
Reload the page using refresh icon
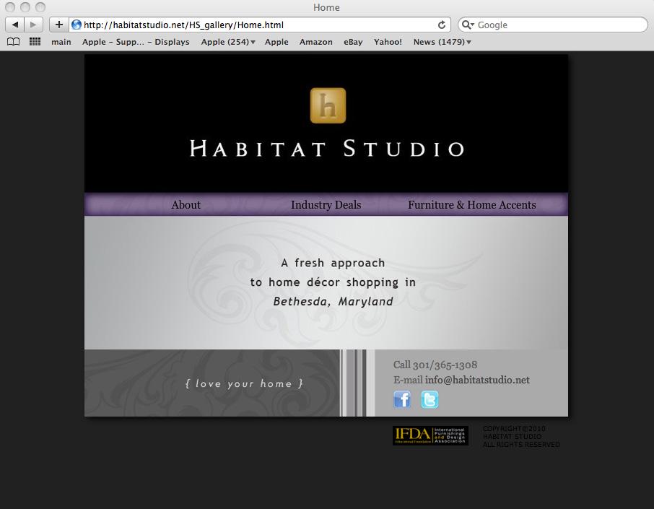[442, 25]
